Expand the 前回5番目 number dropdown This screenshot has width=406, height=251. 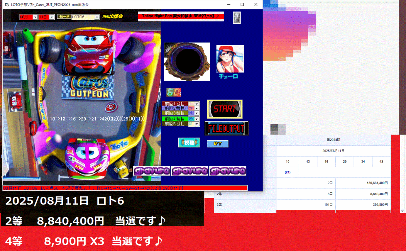(197, 124)
